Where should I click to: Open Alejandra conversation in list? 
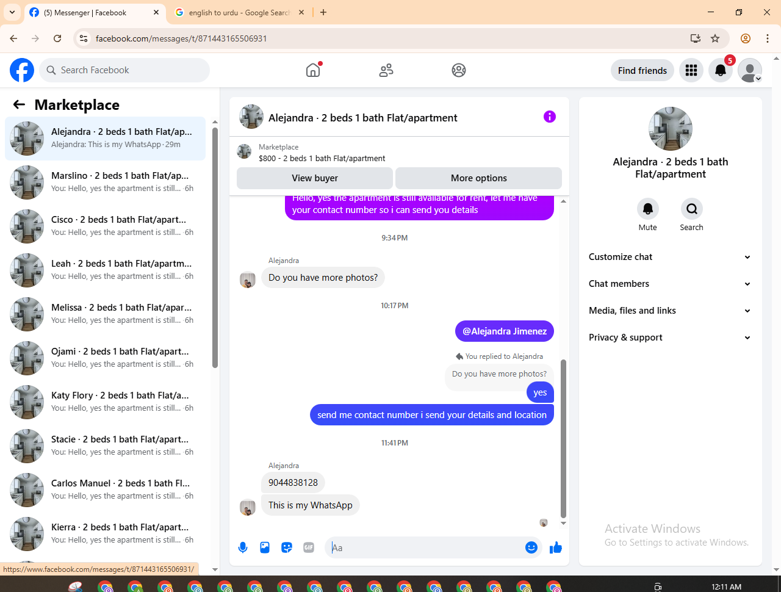click(105, 139)
